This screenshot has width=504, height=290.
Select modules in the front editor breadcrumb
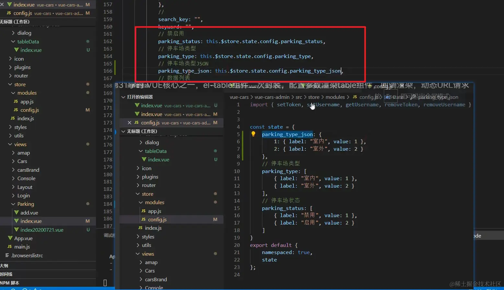(335, 97)
